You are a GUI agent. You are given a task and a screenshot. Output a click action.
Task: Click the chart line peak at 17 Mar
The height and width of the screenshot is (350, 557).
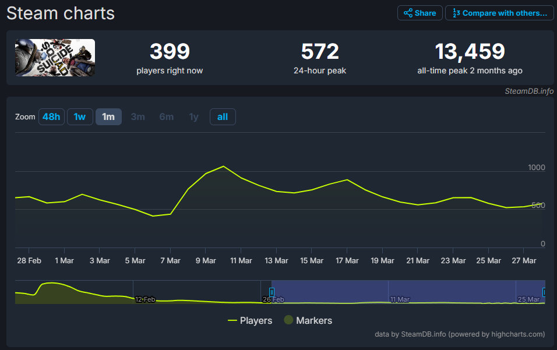[x=347, y=180]
